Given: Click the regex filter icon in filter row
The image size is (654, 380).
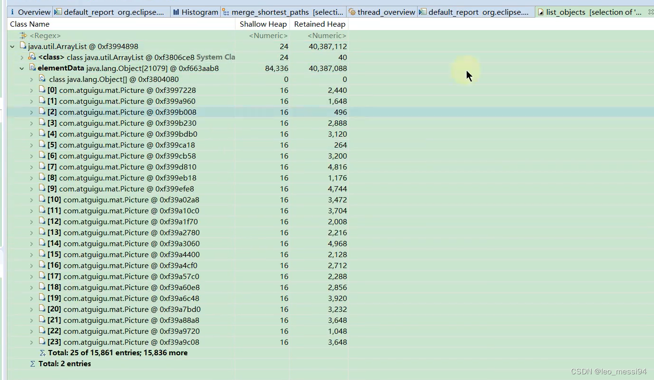Looking at the screenshot, I should click(x=23, y=36).
